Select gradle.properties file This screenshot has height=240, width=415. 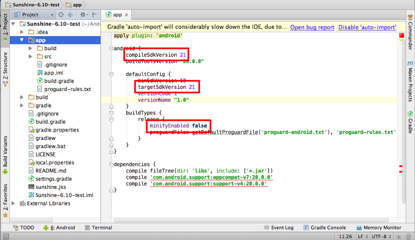click(53, 130)
